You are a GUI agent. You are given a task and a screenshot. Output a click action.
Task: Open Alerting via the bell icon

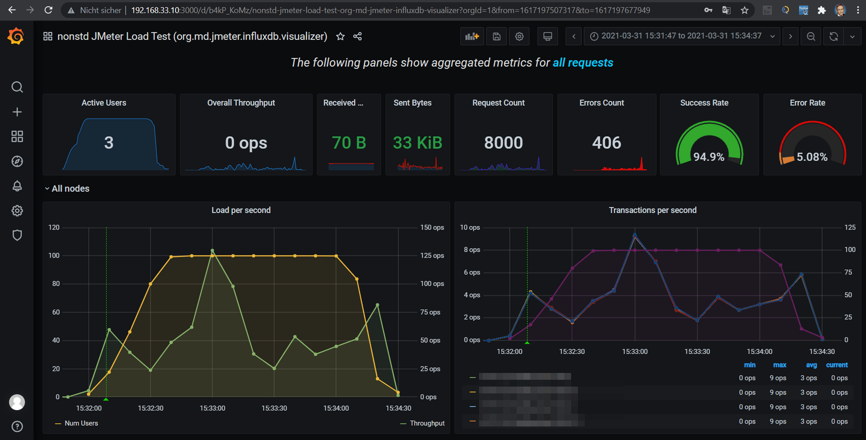(17, 186)
